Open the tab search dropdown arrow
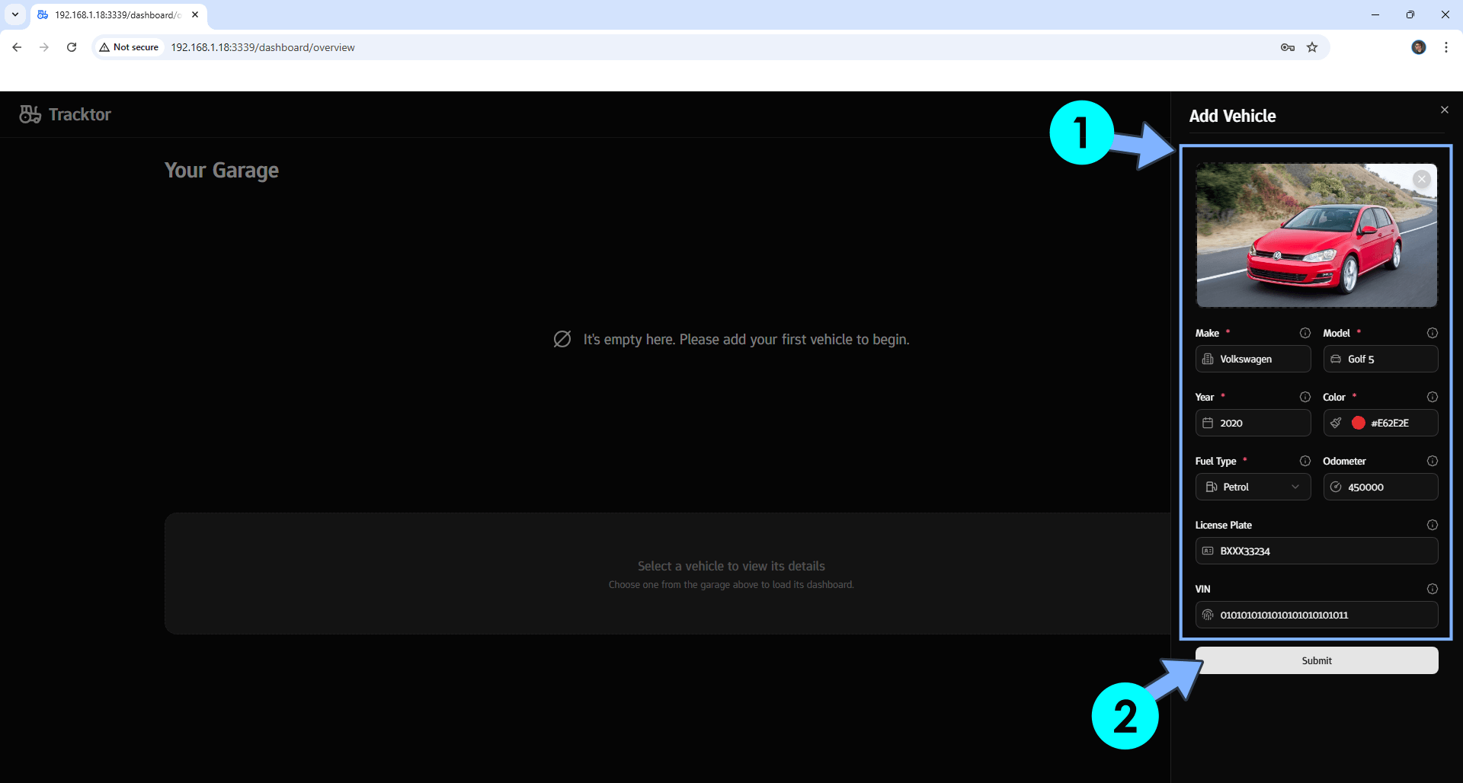Image resolution: width=1463 pixels, height=783 pixels. (14, 14)
